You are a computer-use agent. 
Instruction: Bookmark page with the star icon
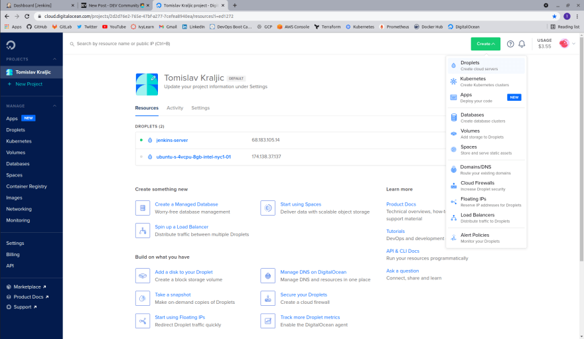(554, 17)
